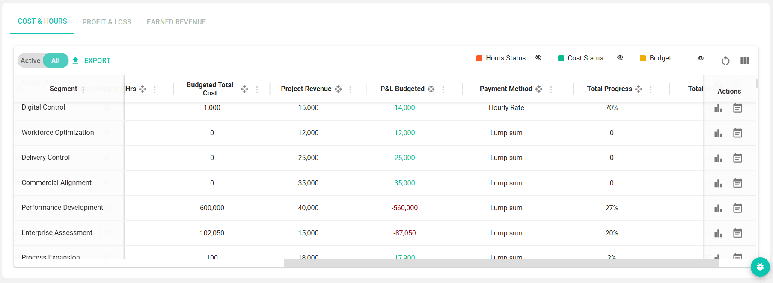Click the horizontal scrollbar of the table
773x283 pixels.
pyautogui.click(x=501, y=263)
